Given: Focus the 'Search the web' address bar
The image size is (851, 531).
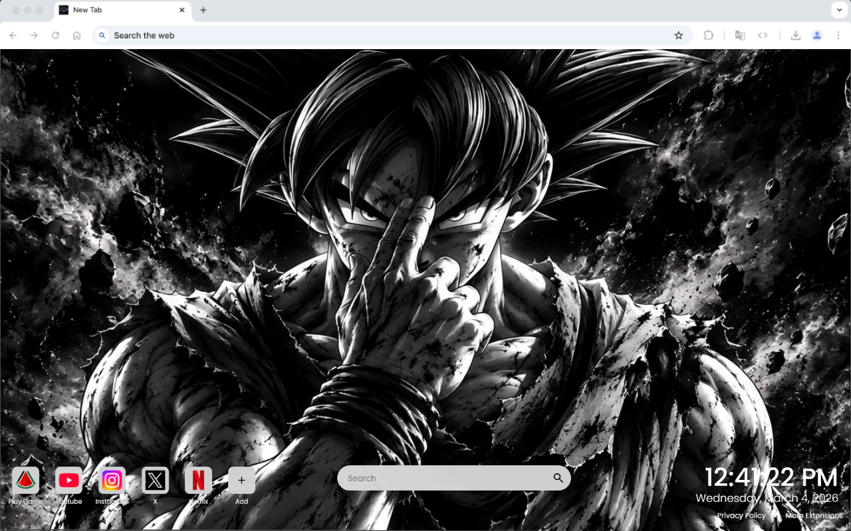Looking at the screenshot, I should pos(392,35).
